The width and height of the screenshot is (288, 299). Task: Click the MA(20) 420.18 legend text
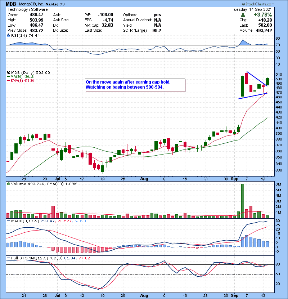click(x=22, y=77)
